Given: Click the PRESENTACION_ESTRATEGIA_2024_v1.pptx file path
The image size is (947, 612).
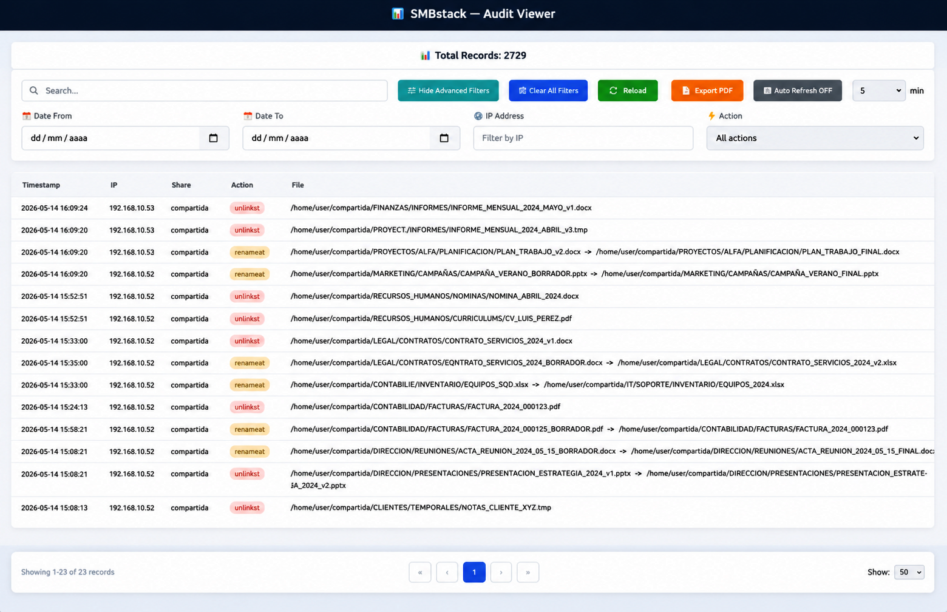Looking at the screenshot, I should point(461,474).
